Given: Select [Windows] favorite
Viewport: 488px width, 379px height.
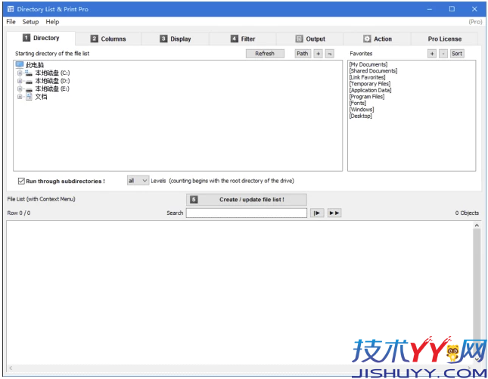Looking at the screenshot, I should tap(362, 110).
